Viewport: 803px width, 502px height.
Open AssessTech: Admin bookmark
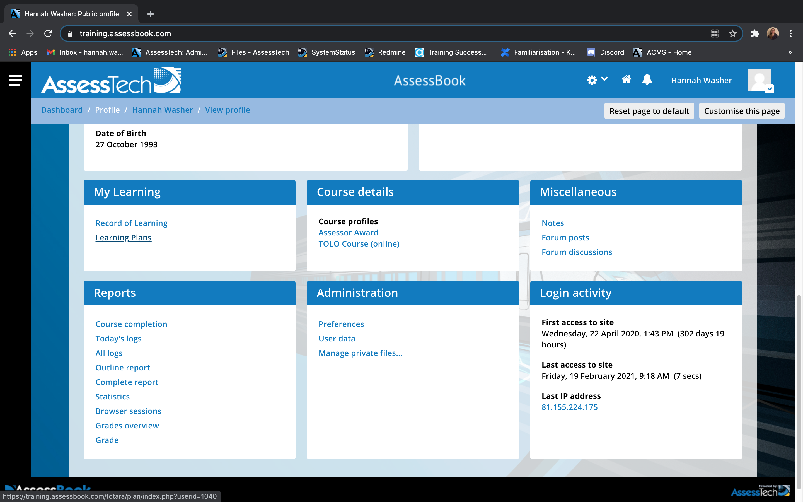point(170,52)
